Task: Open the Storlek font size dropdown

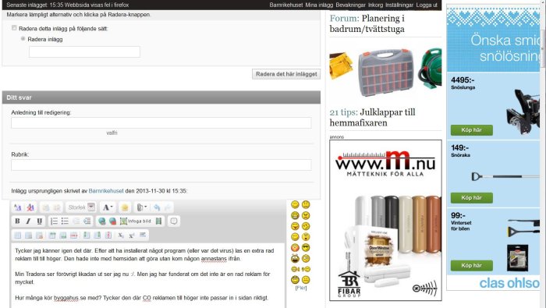Action: click(x=81, y=207)
